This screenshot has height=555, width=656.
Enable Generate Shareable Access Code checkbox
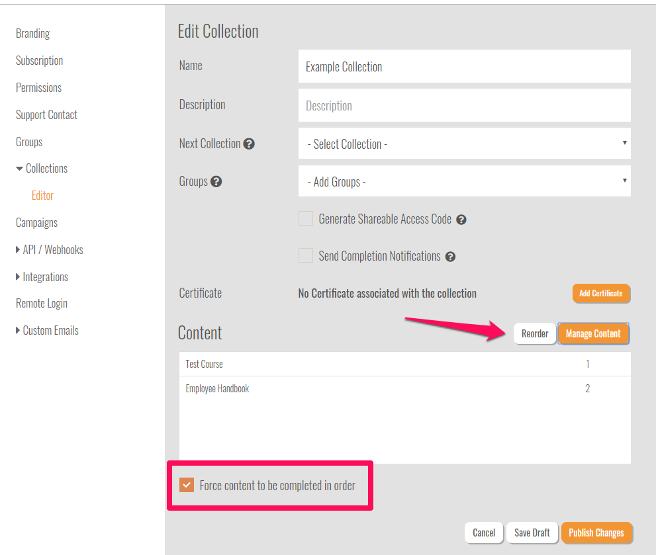[306, 219]
